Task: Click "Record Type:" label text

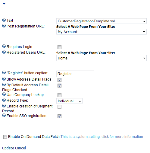Action: pyautogui.click(x=17, y=100)
